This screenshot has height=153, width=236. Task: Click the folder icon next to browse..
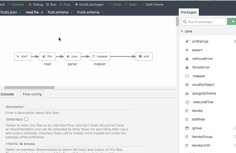(21, 144)
